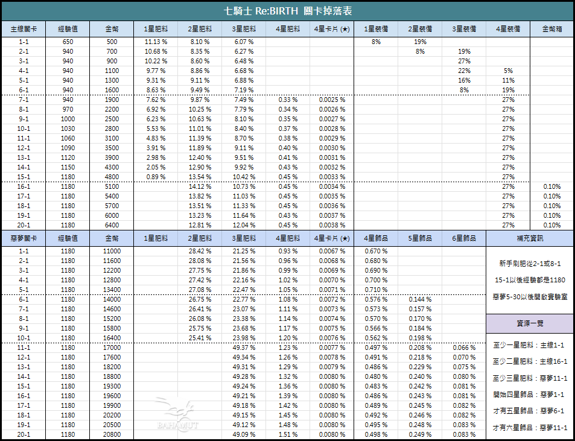This screenshot has width=575, height=441.
Task: Select the 主線關卡 column header
Action: point(24,29)
